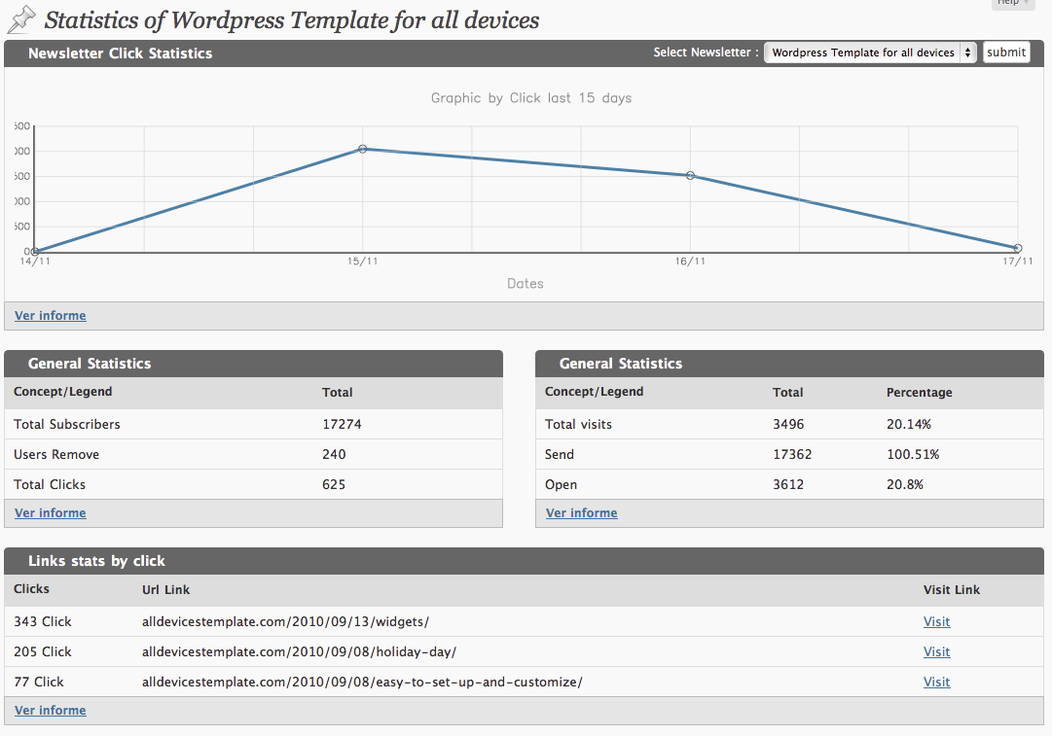The height and width of the screenshot is (736, 1052).
Task: Visit the widgets URL link
Action: (936, 621)
